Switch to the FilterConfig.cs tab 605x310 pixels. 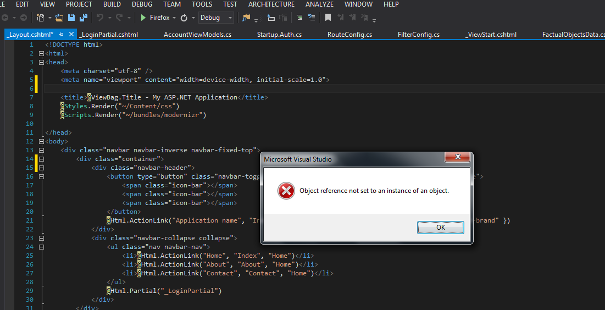coord(419,35)
